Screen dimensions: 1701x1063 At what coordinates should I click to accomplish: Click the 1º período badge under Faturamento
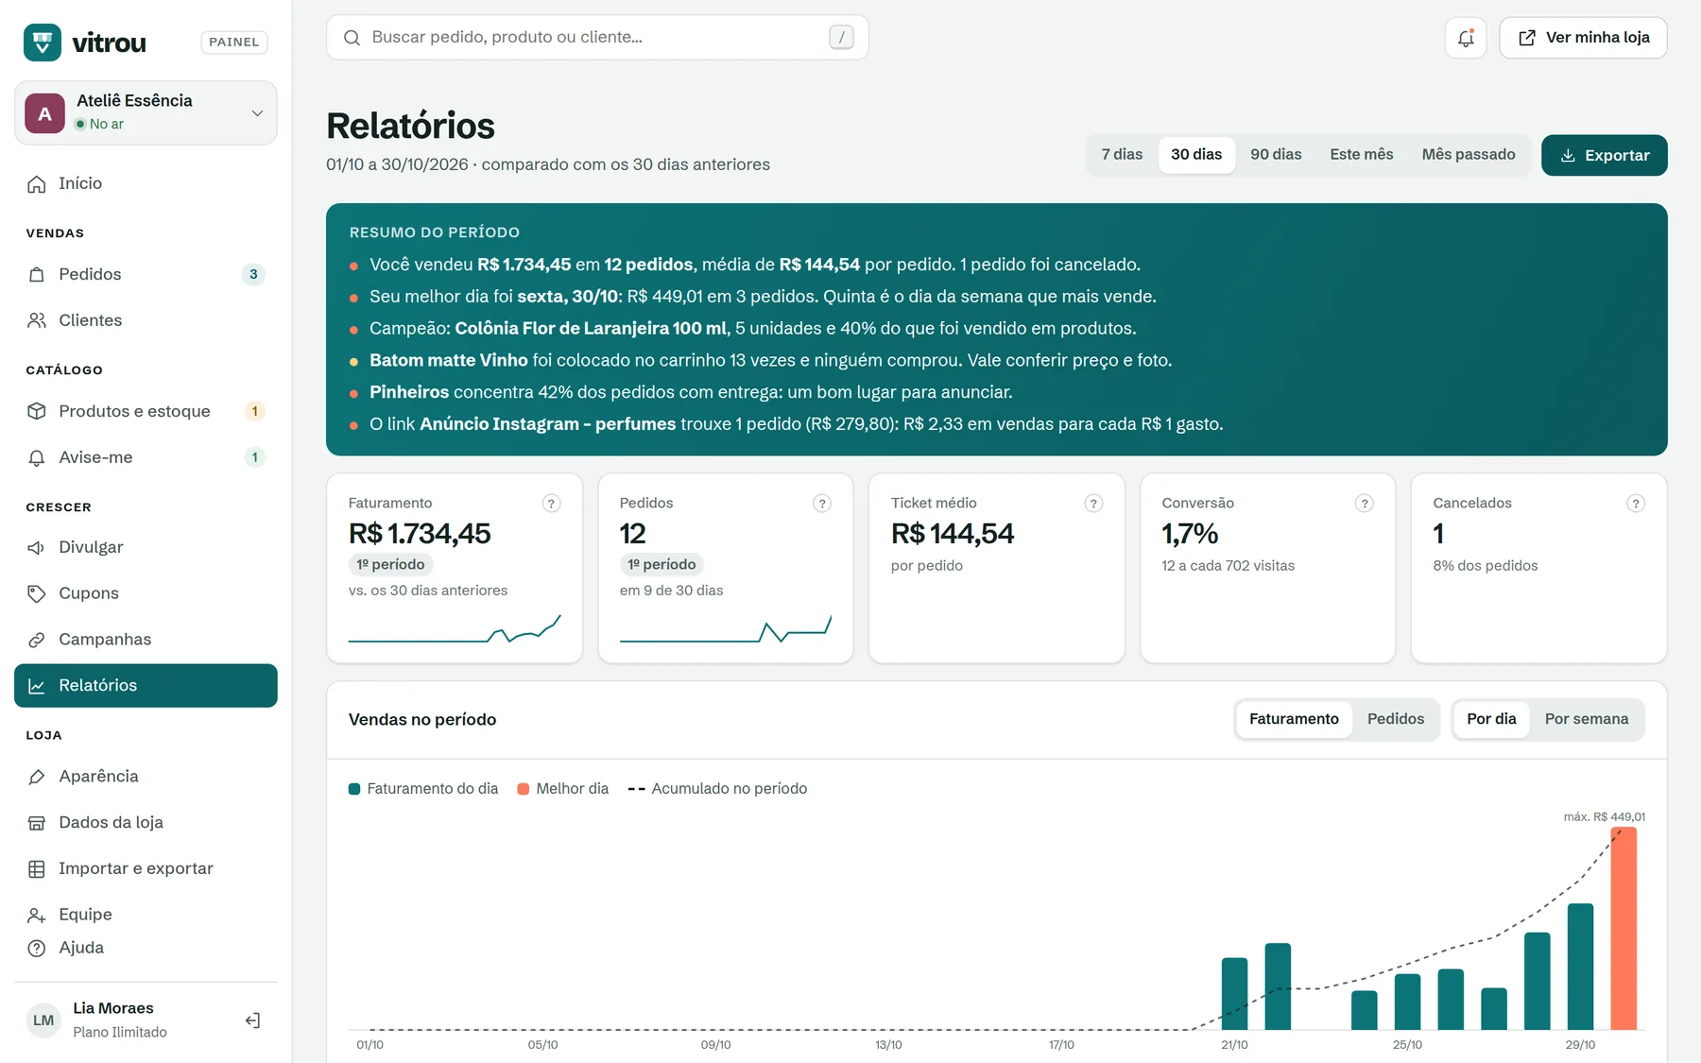[x=390, y=565]
